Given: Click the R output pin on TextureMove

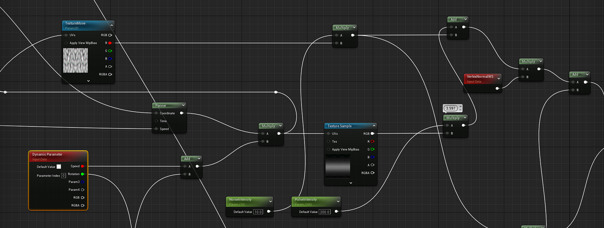Looking at the screenshot, I should [x=110, y=43].
